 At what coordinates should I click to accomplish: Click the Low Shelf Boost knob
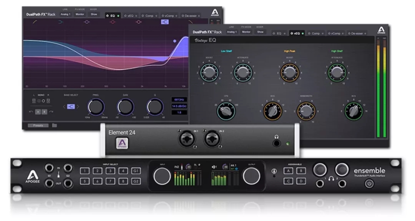click(x=209, y=72)
